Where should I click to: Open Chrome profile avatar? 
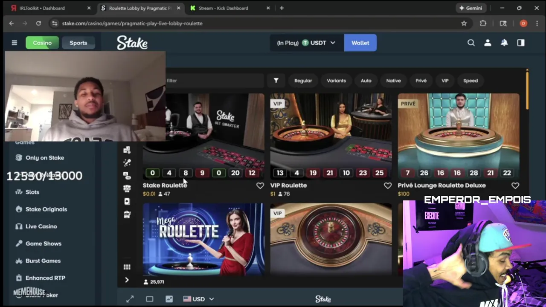523,23
